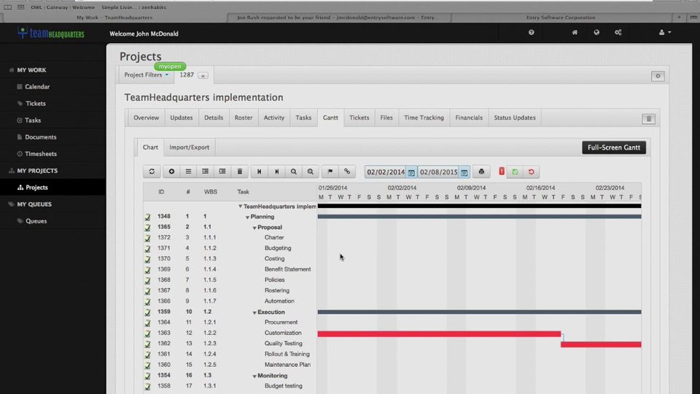
Task: Click the TeamHeadquarters logo
Action: [x=51, y=33]
